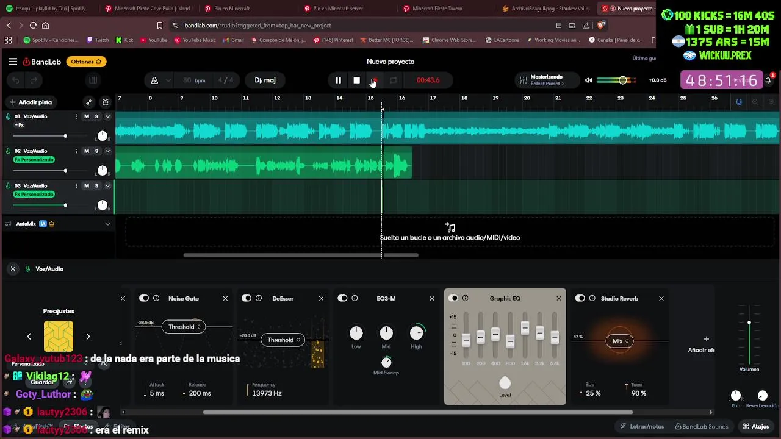
Task: Open BandLab Sounds at the bottom bar
Action: click(702, 426)
